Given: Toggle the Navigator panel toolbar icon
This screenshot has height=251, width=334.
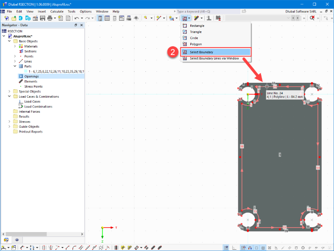Looking at the screenshot, I should pos(100,18).
